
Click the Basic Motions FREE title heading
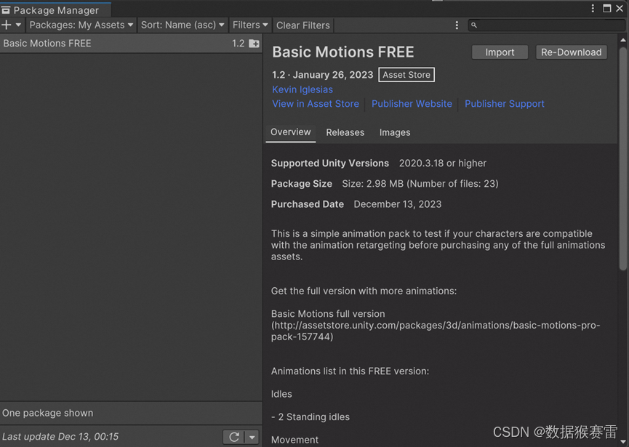coord(343,52)
